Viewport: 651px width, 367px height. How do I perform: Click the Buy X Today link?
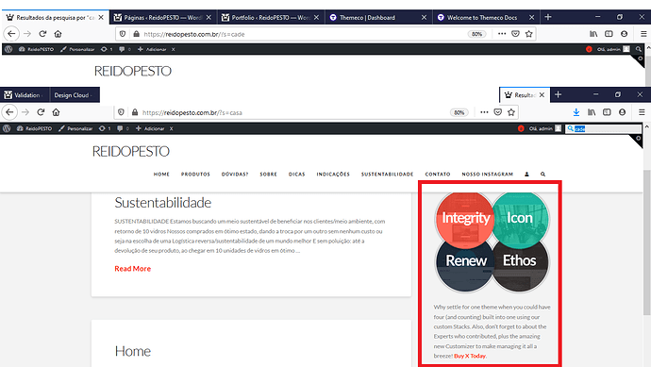[470, 356]
